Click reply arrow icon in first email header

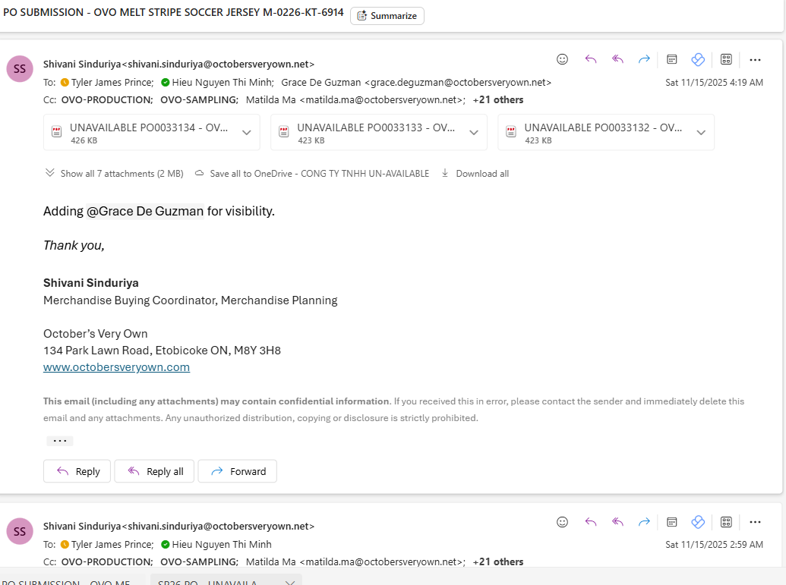click(x=591, y=59)
